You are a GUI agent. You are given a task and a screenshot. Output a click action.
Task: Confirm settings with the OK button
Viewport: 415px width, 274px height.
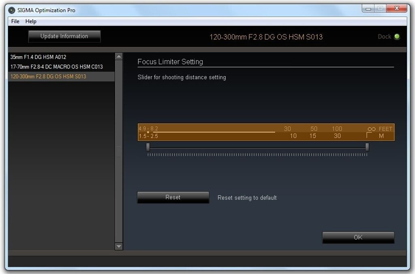click(358, 238)
